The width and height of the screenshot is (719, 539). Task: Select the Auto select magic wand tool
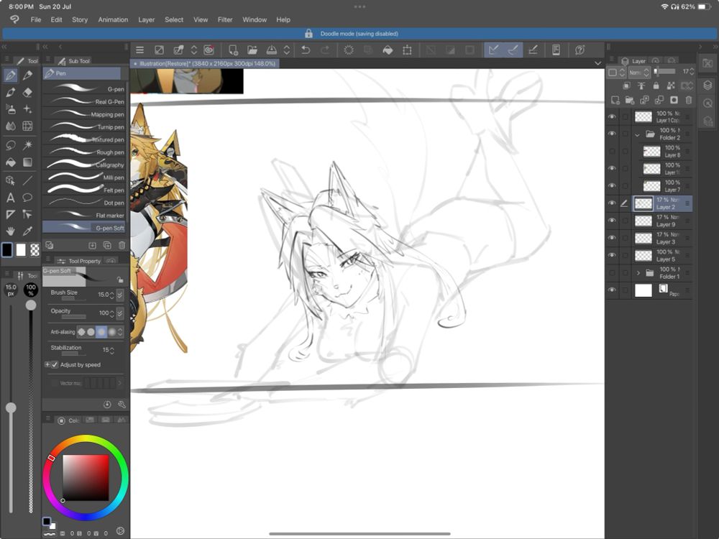(x=27, y=145)
